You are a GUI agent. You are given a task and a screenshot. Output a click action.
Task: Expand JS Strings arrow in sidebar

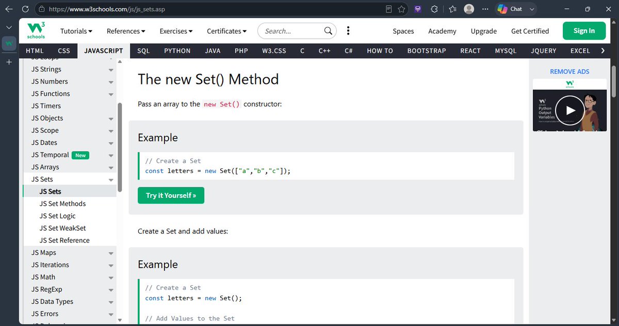click(111, 70)
